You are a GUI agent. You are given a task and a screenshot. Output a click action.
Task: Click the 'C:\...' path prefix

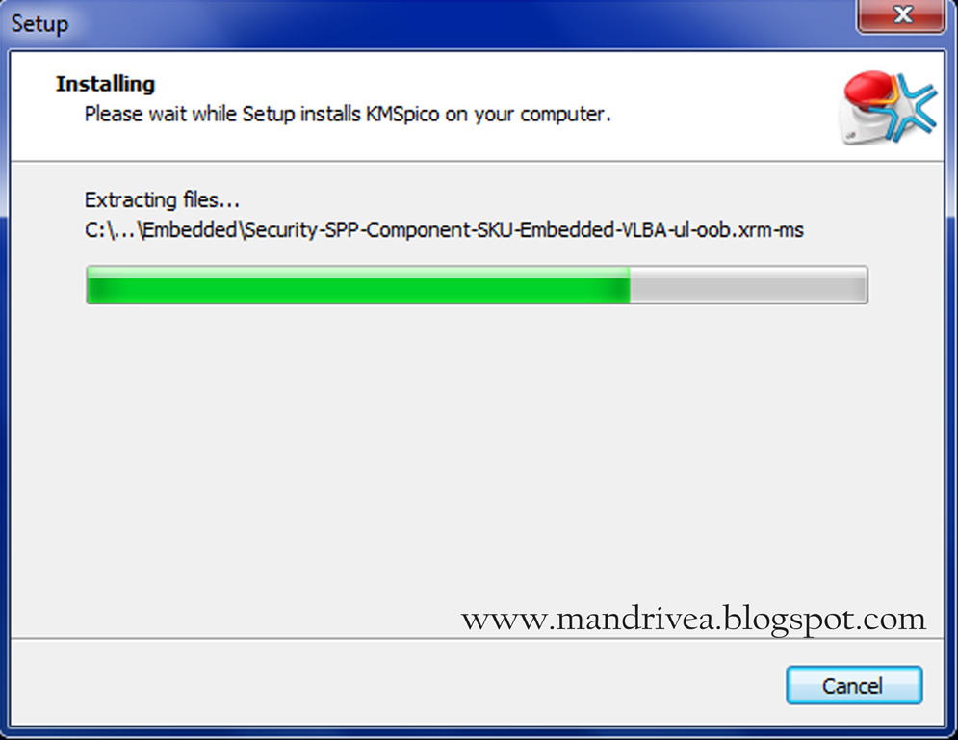pyautogui.click(x=110, y=230)
